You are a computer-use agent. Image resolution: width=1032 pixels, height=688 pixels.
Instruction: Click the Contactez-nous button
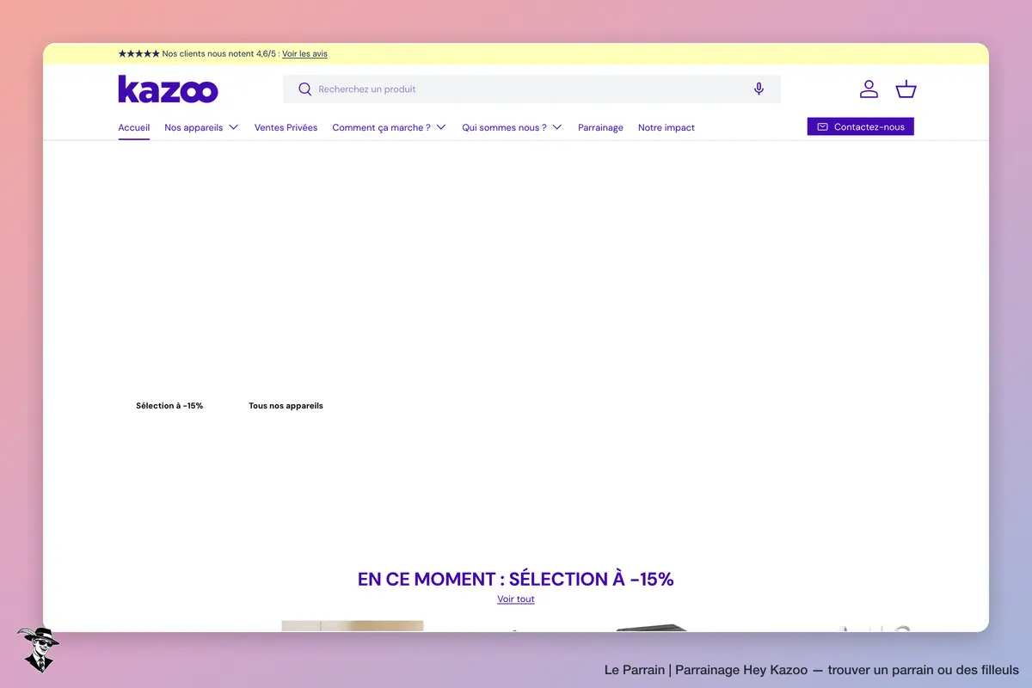tap(860, 126)
